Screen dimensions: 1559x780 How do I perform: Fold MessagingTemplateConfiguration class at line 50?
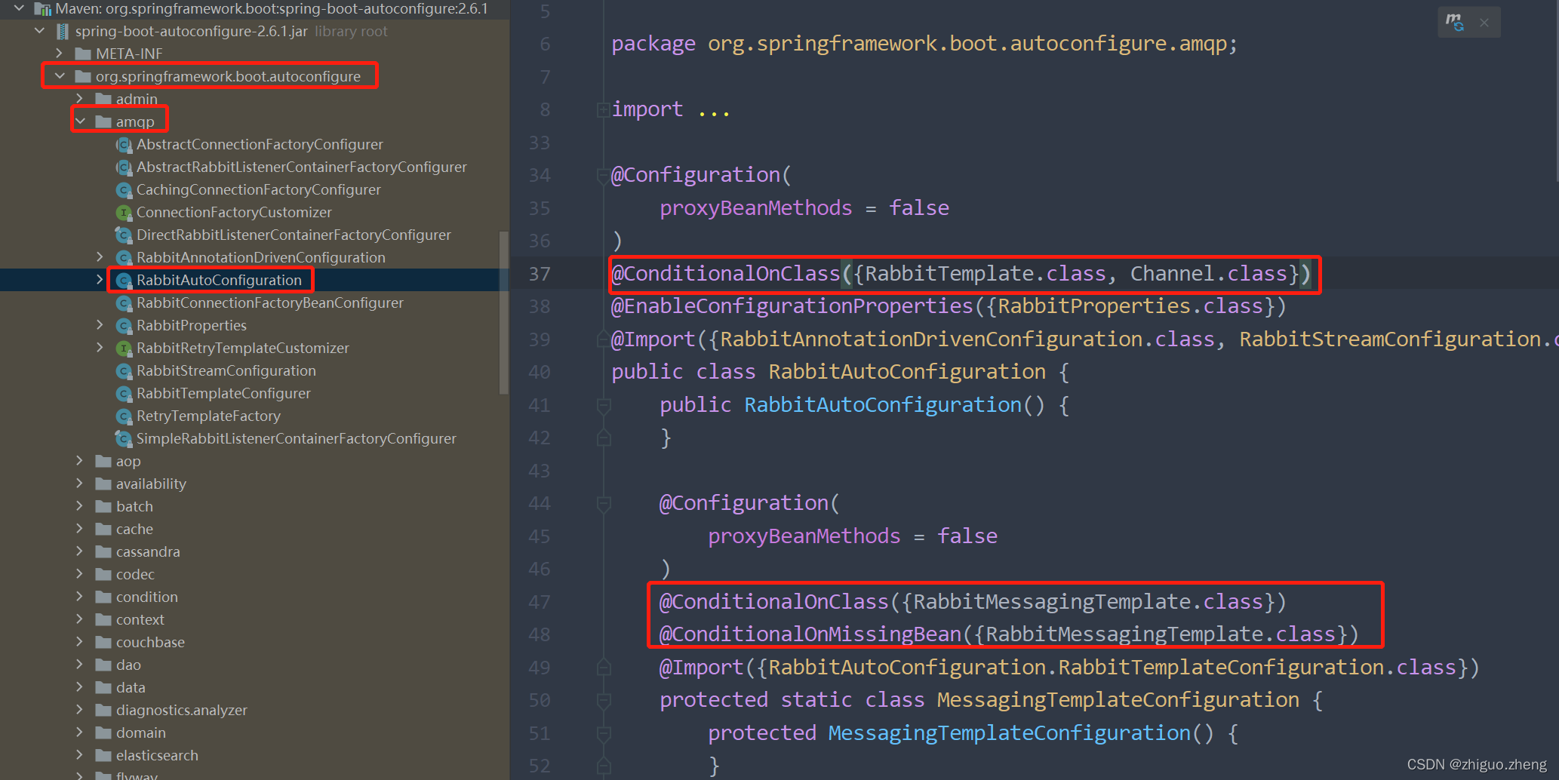click(x=603, y=701)
